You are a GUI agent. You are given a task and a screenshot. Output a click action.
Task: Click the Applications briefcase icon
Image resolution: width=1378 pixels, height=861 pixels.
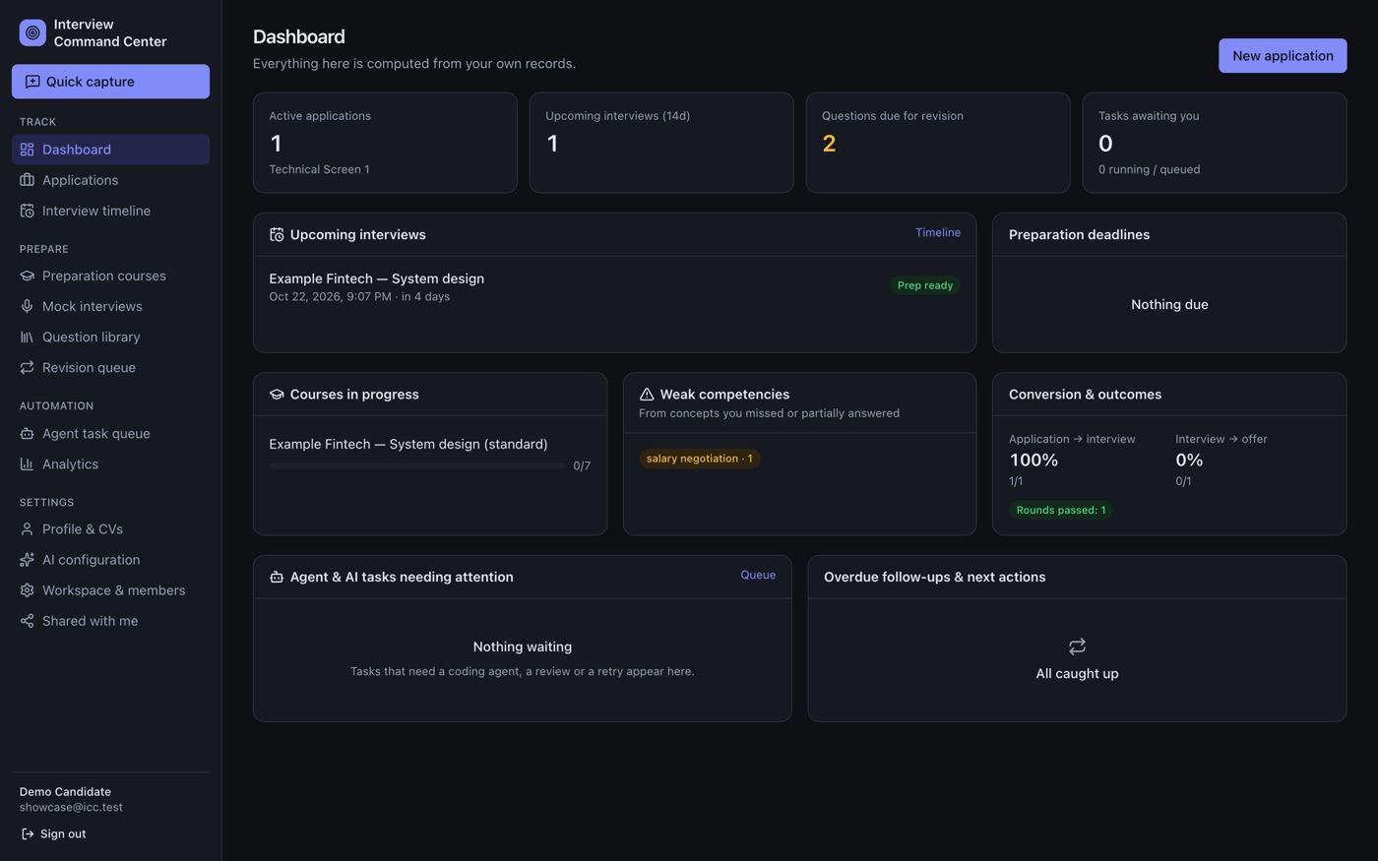tap(27, 180)
